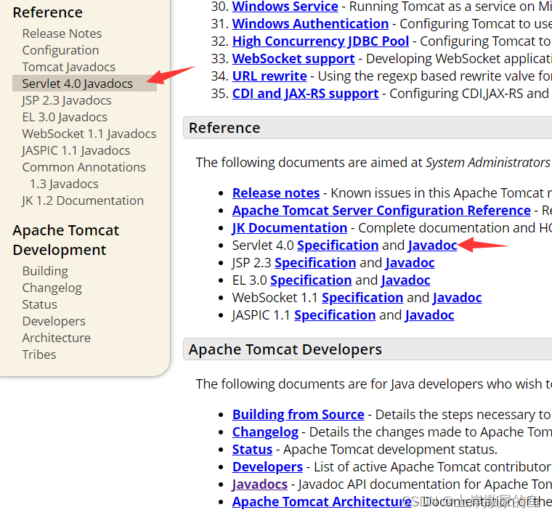Viewport: 552px width, 515px height.
Task: Open the EL 3.0 Specification link
Action: 311,280
